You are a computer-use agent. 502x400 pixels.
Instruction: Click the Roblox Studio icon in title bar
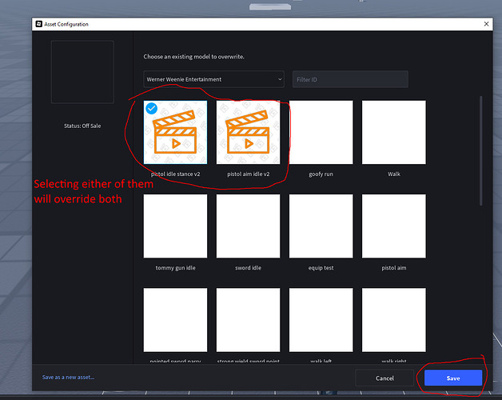coord(38,24)
